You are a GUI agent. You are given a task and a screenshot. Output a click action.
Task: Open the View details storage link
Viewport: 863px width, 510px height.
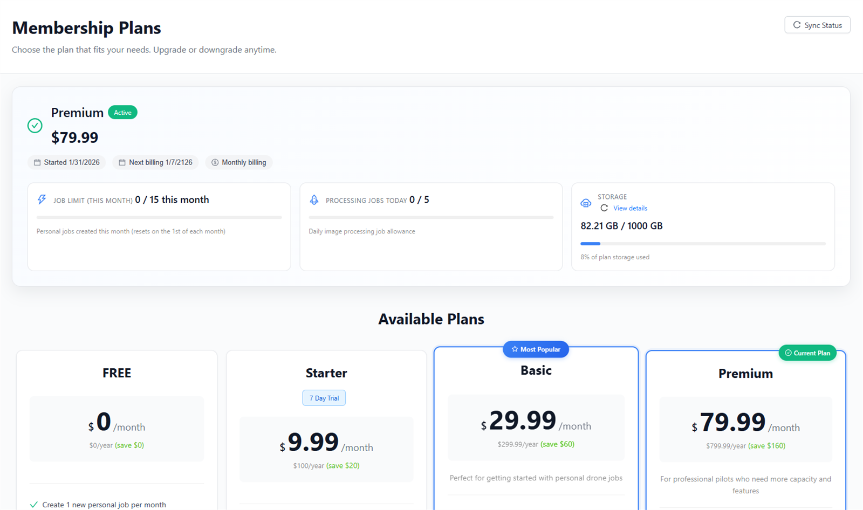pyautogui.click(x=630, y=208)
